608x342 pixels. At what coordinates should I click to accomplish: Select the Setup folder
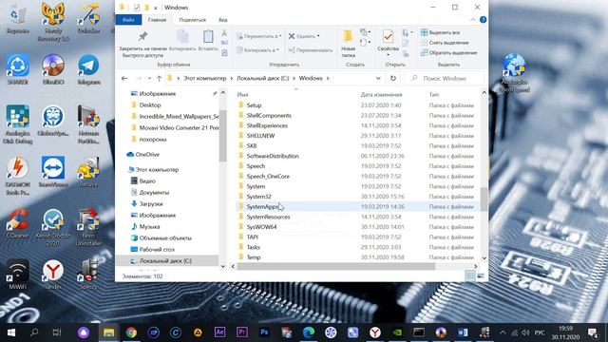254,105
